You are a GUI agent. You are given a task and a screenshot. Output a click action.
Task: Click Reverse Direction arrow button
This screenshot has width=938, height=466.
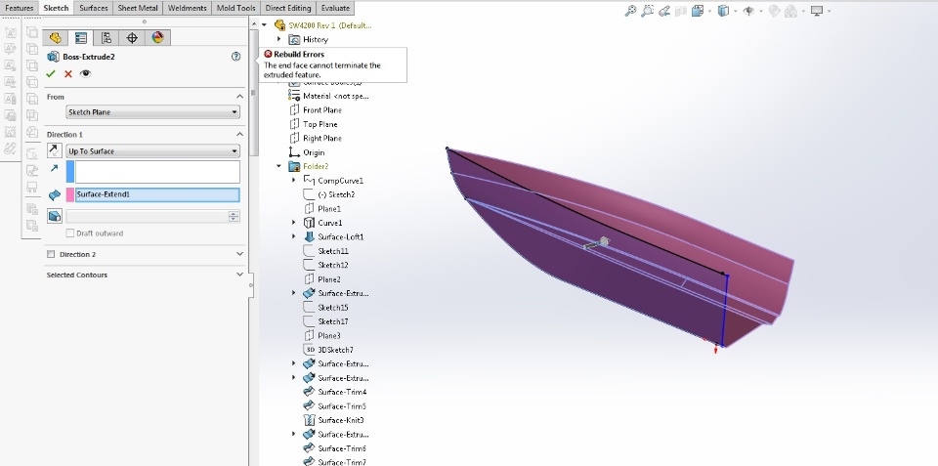[x=54, y=150]
